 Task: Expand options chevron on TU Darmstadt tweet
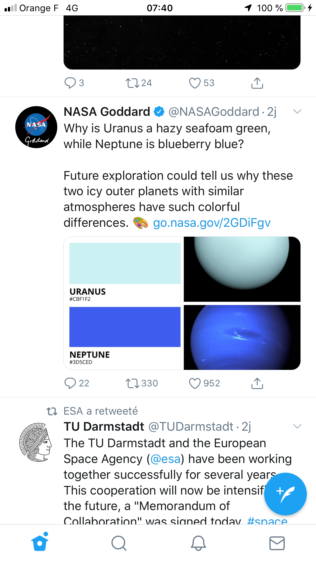pyautogui.click(x=297, y=426)
